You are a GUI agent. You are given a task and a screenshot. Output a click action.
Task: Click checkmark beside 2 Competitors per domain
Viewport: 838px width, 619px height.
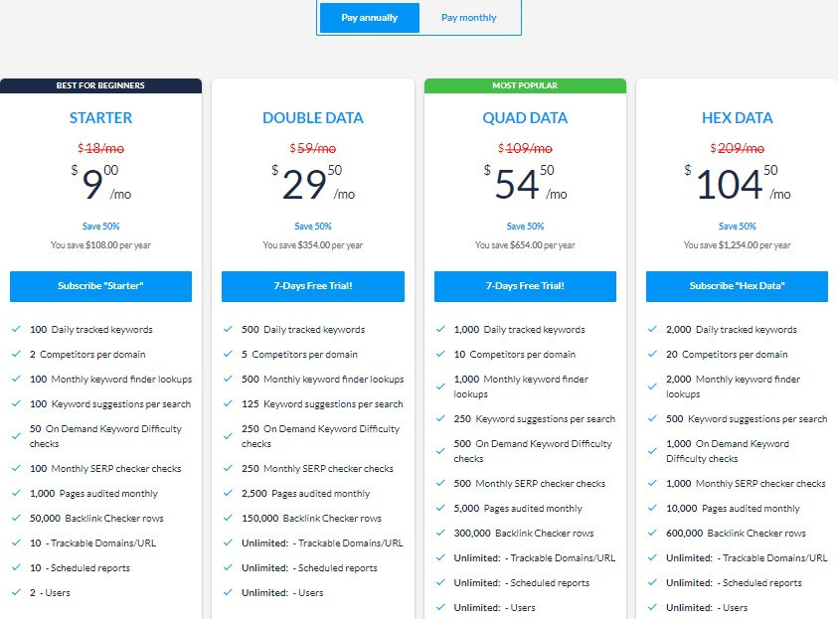coord(16,354)
